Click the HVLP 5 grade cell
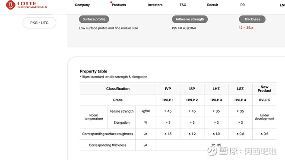285x160 pixels. point(264,100)
